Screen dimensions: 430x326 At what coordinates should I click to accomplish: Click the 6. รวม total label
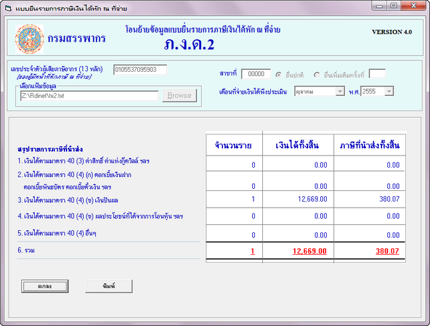(x=26, y=250)
